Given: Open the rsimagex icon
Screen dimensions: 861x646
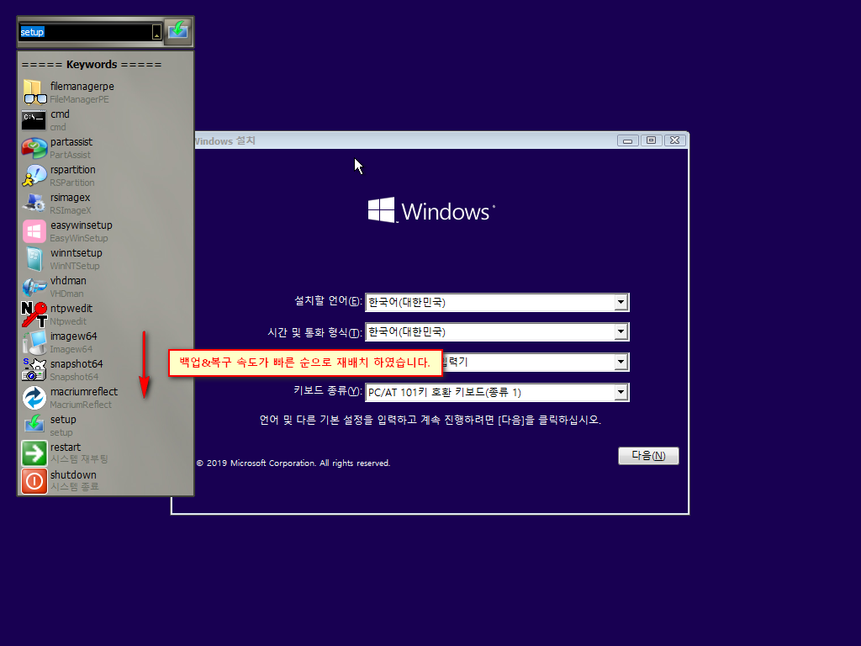Looking at the screenshot, I should click(34, 204).
